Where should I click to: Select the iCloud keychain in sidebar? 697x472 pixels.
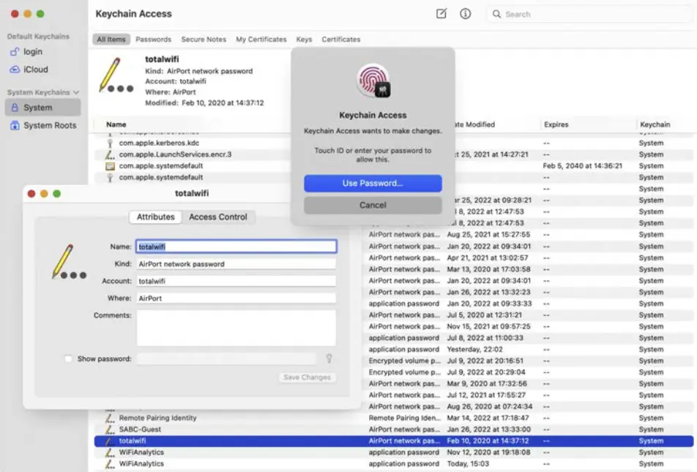tap(35, 70)
